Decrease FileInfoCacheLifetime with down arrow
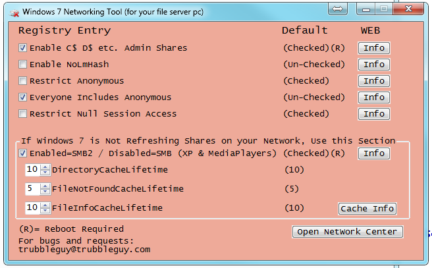 (45, 211)
